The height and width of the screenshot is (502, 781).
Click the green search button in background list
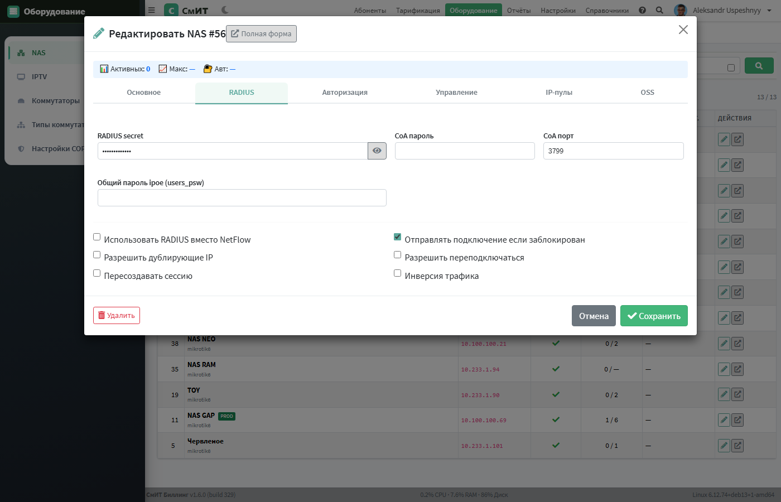pos(759,66)
